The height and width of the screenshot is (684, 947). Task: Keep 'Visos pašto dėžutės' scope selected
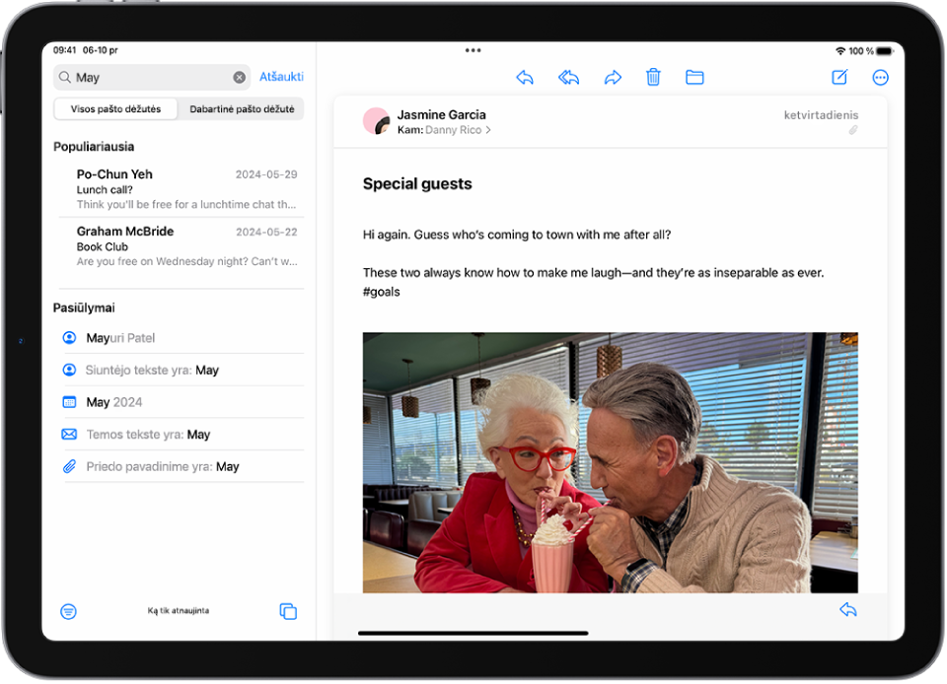pos(114,108)
